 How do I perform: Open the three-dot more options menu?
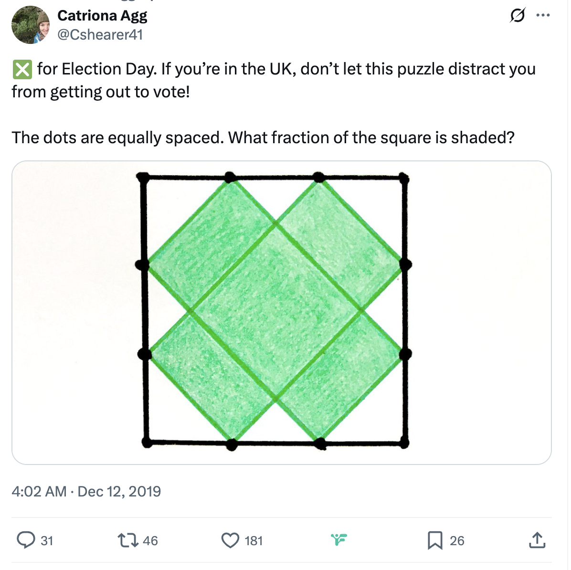point(543,15)
